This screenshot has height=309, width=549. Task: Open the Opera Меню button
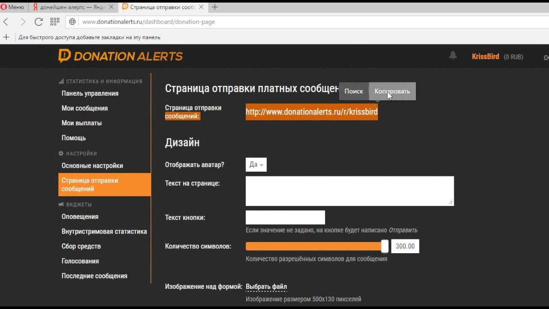[x=12, y=7]
